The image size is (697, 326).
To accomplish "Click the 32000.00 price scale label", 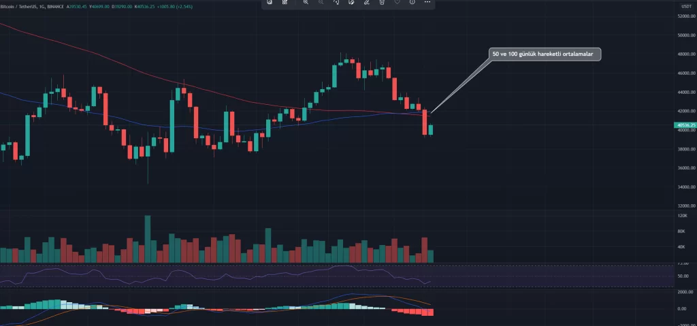I will pyautogui.click(x=685, y=206).
